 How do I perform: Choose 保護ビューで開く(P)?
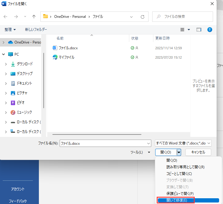pyautogui.click(x=180, y=194)
